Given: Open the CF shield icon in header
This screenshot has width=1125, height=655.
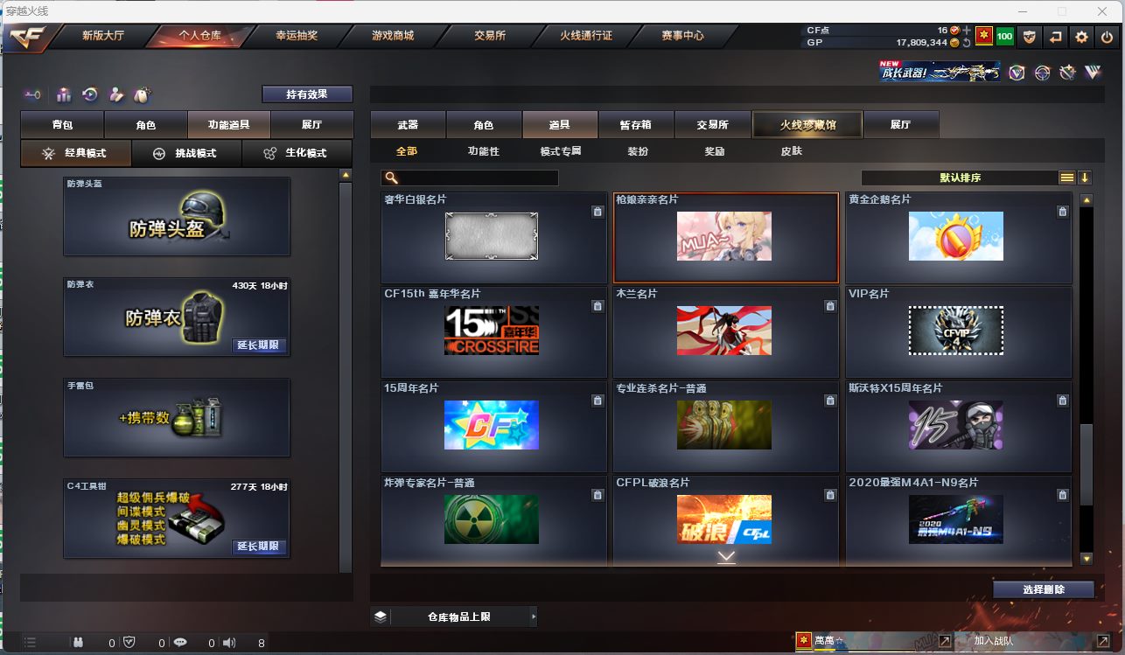Looking at the screenshot, I should point(1031,37).
